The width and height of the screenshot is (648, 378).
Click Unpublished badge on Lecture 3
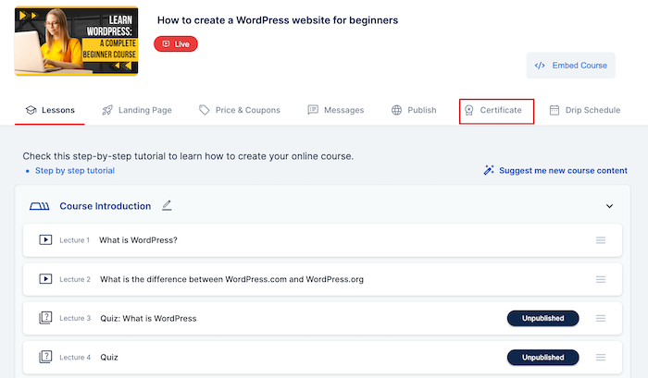[x=542, y=318]
